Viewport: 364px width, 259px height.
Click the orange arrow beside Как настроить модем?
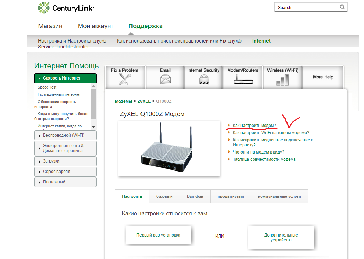[x=229, y=125]
